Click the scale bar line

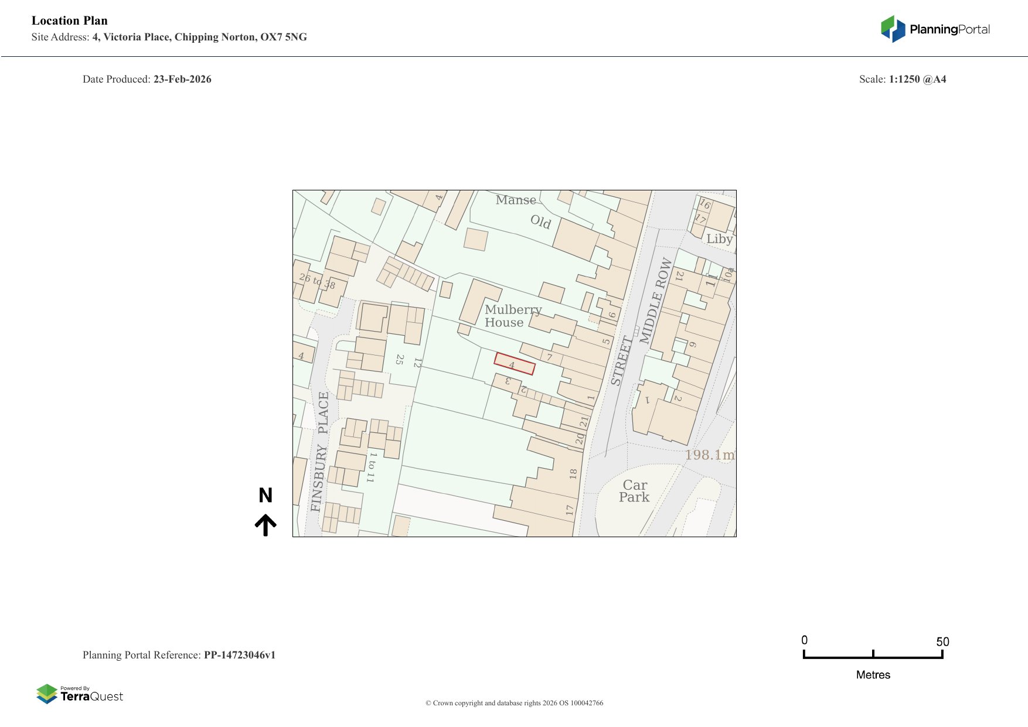[x=873, y=657]
